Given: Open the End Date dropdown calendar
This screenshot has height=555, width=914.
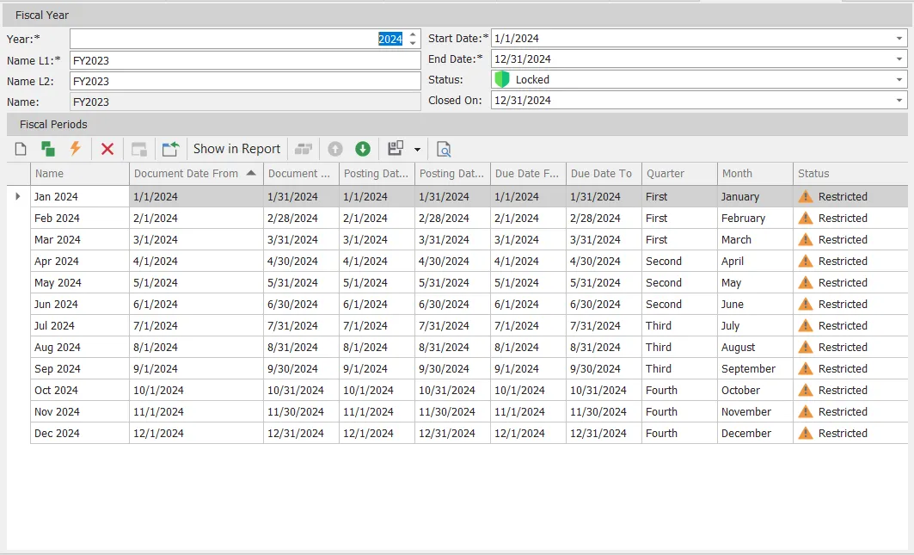Looking at the screenshot, I should (899, 59).
